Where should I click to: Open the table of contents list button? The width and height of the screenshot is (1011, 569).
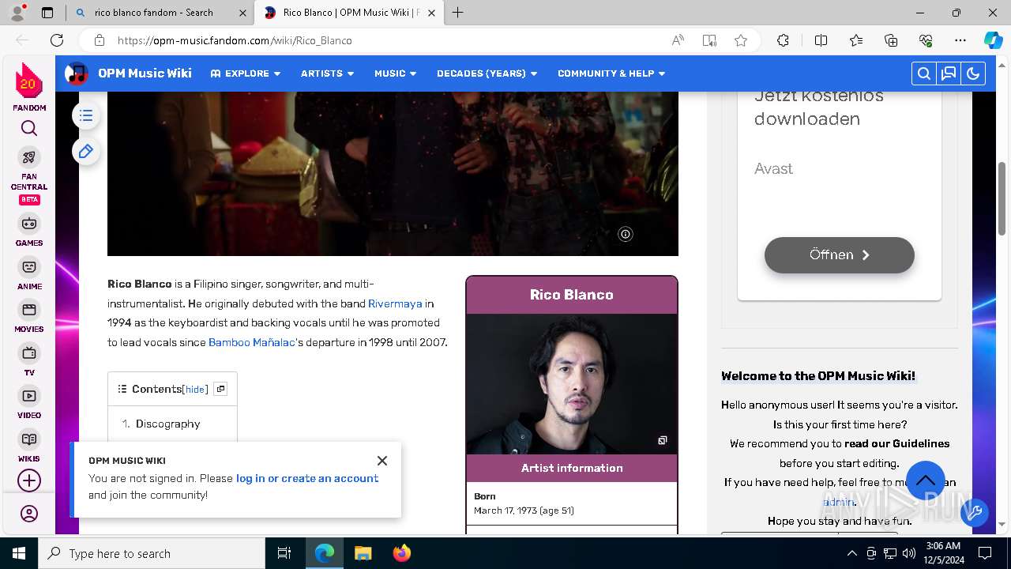tap(86, 116)
